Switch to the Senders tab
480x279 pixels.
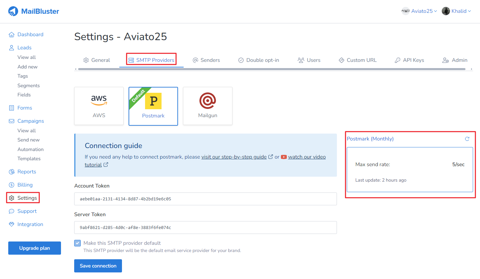[206, 60]
